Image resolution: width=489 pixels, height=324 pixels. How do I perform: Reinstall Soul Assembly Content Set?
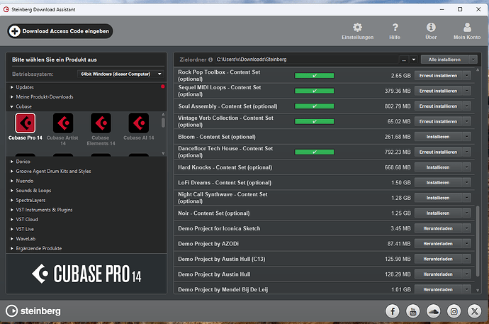438,106
